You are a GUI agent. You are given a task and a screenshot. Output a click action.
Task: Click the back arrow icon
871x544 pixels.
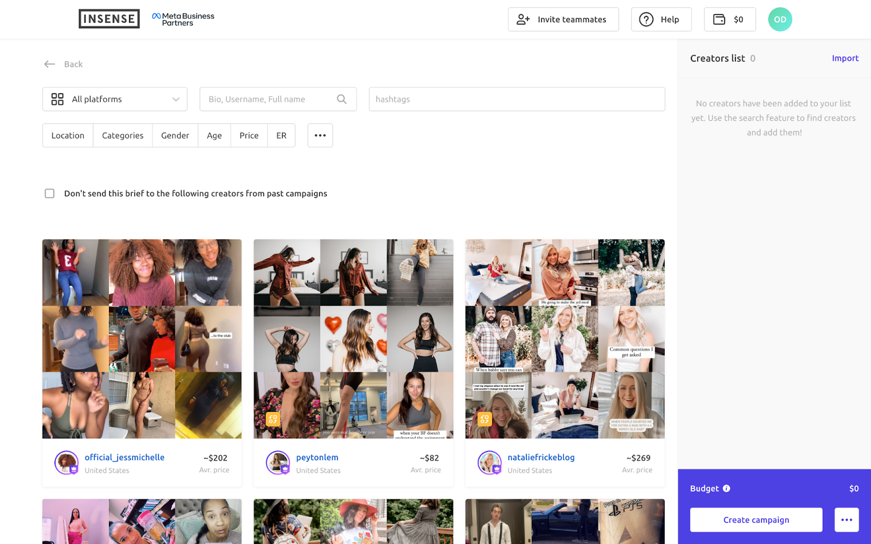[50, 64]
